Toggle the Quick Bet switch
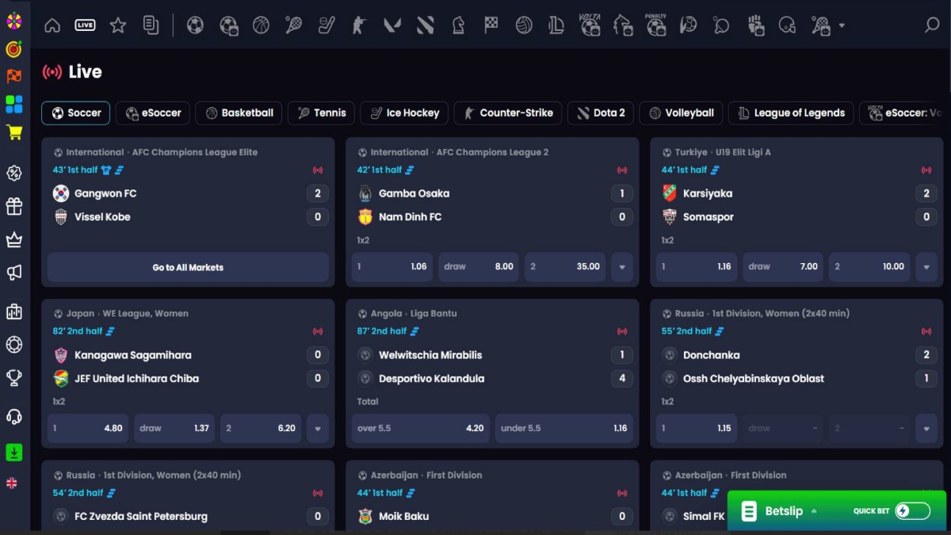This screenshot has width=951, height=535. (911, 511)
